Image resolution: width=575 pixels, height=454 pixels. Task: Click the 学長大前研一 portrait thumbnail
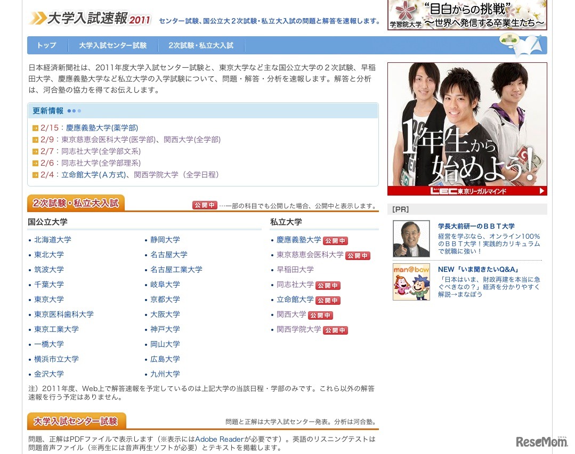[x=411, y=239]
